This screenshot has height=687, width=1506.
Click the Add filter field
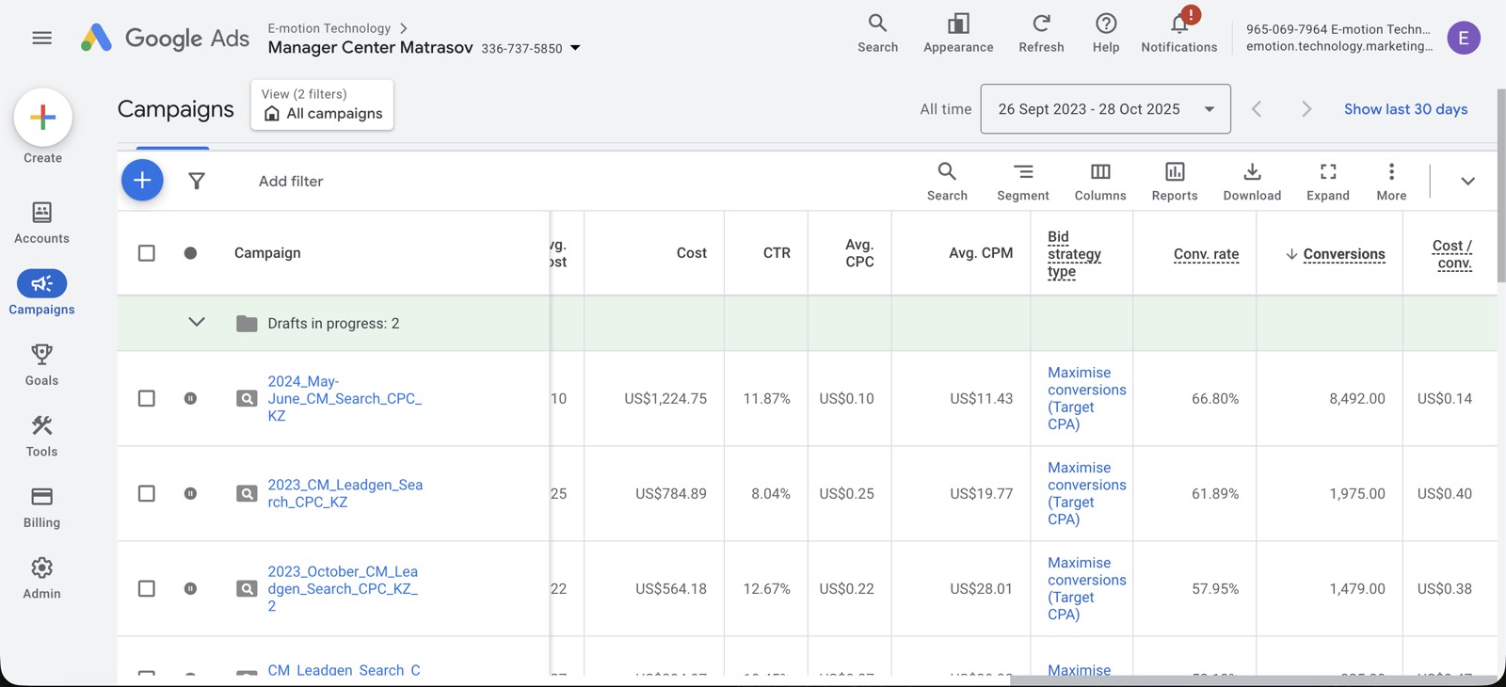[x=291, y=181]
